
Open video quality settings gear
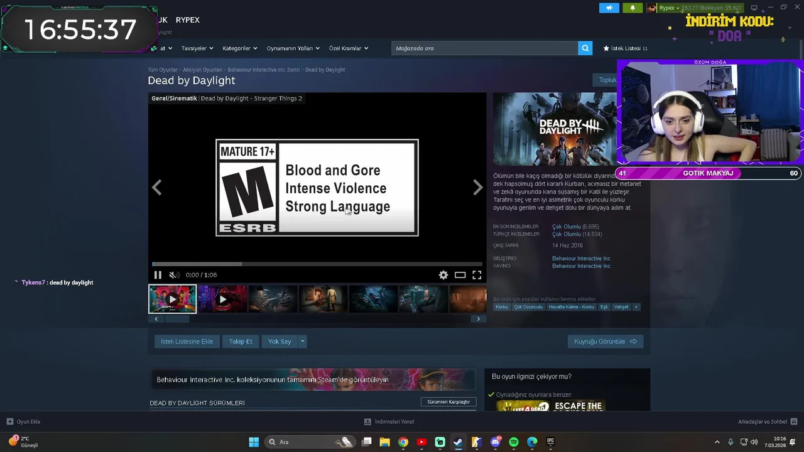pos(443,275)
